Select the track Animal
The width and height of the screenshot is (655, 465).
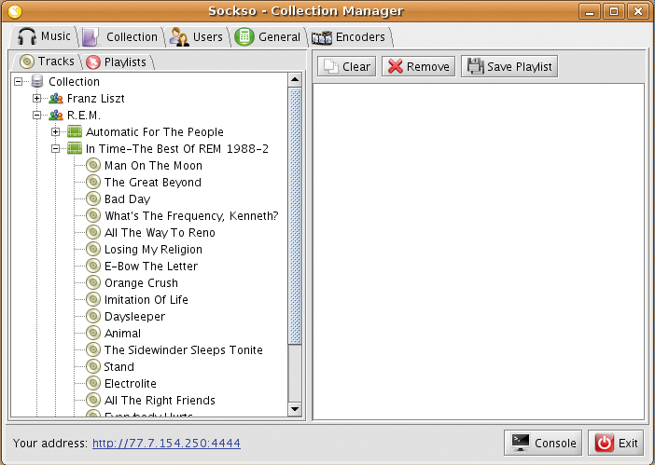tap(122, 334)
